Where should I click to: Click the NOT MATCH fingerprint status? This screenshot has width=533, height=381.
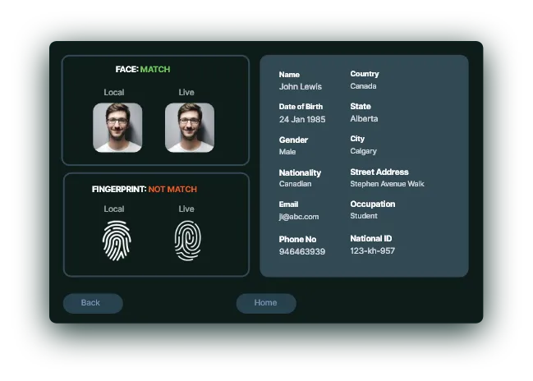point(172,190)
